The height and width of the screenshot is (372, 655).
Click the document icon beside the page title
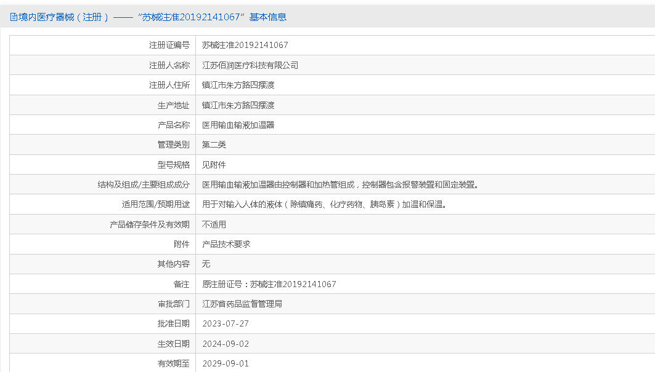coord(14,17)
